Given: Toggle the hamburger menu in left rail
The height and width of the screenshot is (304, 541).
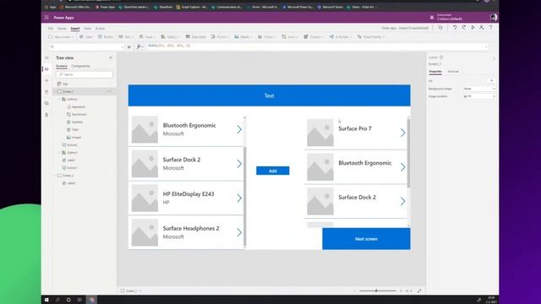Looking at the screenshot, I should coord(46,57).
